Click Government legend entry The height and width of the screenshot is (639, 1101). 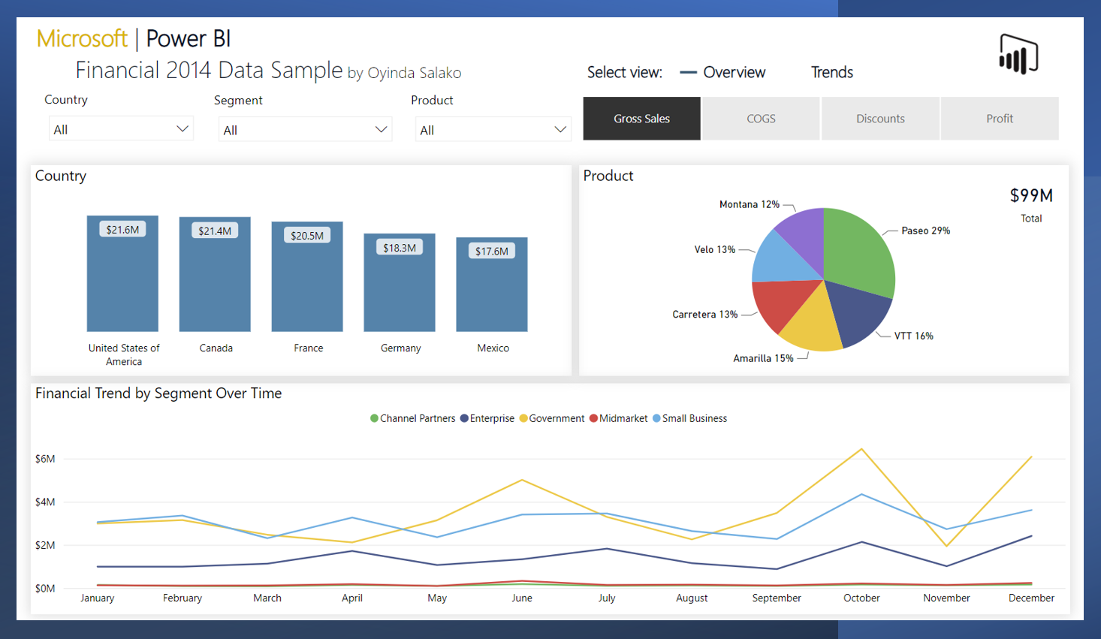(x=552, y=418)
